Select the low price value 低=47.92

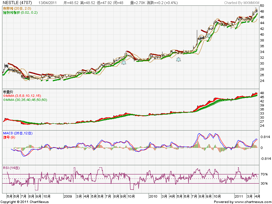(104, 3)
